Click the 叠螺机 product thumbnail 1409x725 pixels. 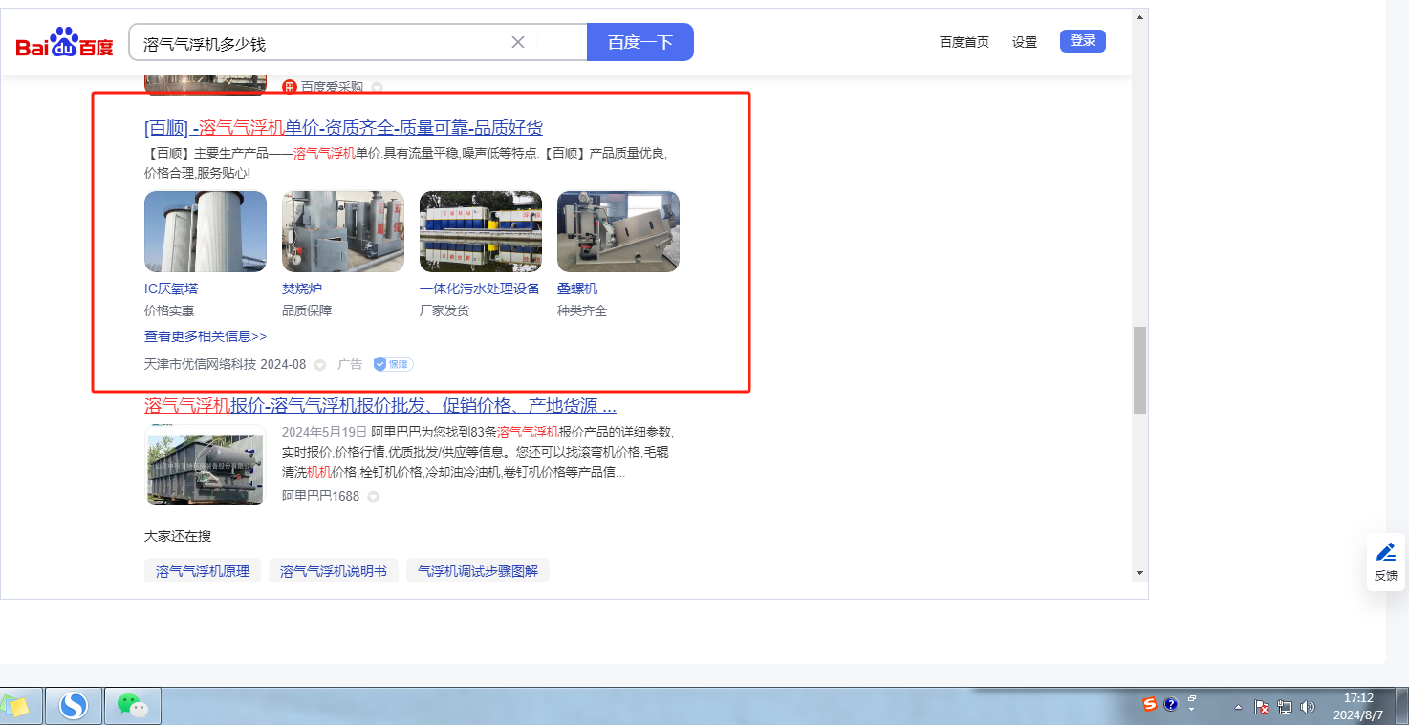click(x=618, y=231)
